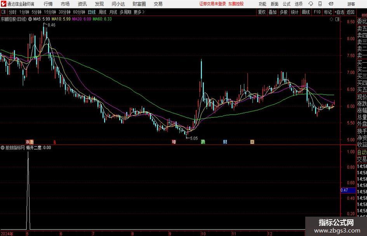The width and height of the screenshot is (367, 236).
Task: Click the MA60: 6.33 indicator value
Action: [102, 19]
